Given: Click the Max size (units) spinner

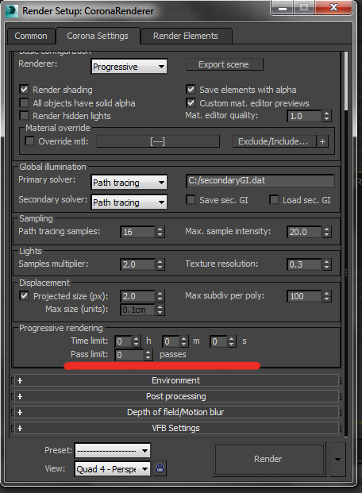Looking at the screenshot, I should (x=160, y=310).
